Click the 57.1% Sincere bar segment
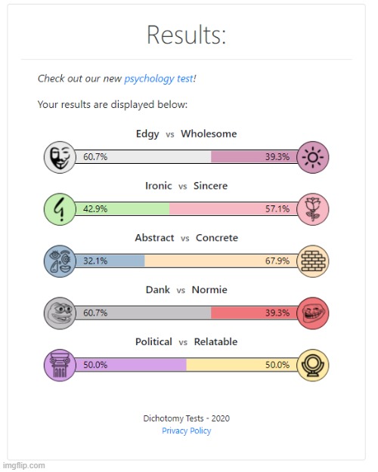The image size is (378, 472). pos(234,209)
